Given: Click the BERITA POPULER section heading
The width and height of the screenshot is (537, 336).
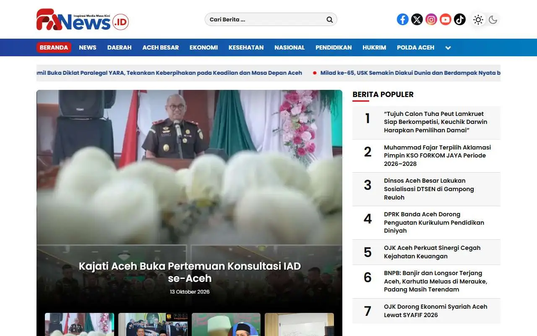Looking at the screenshot, I should [x=383, y=94].
